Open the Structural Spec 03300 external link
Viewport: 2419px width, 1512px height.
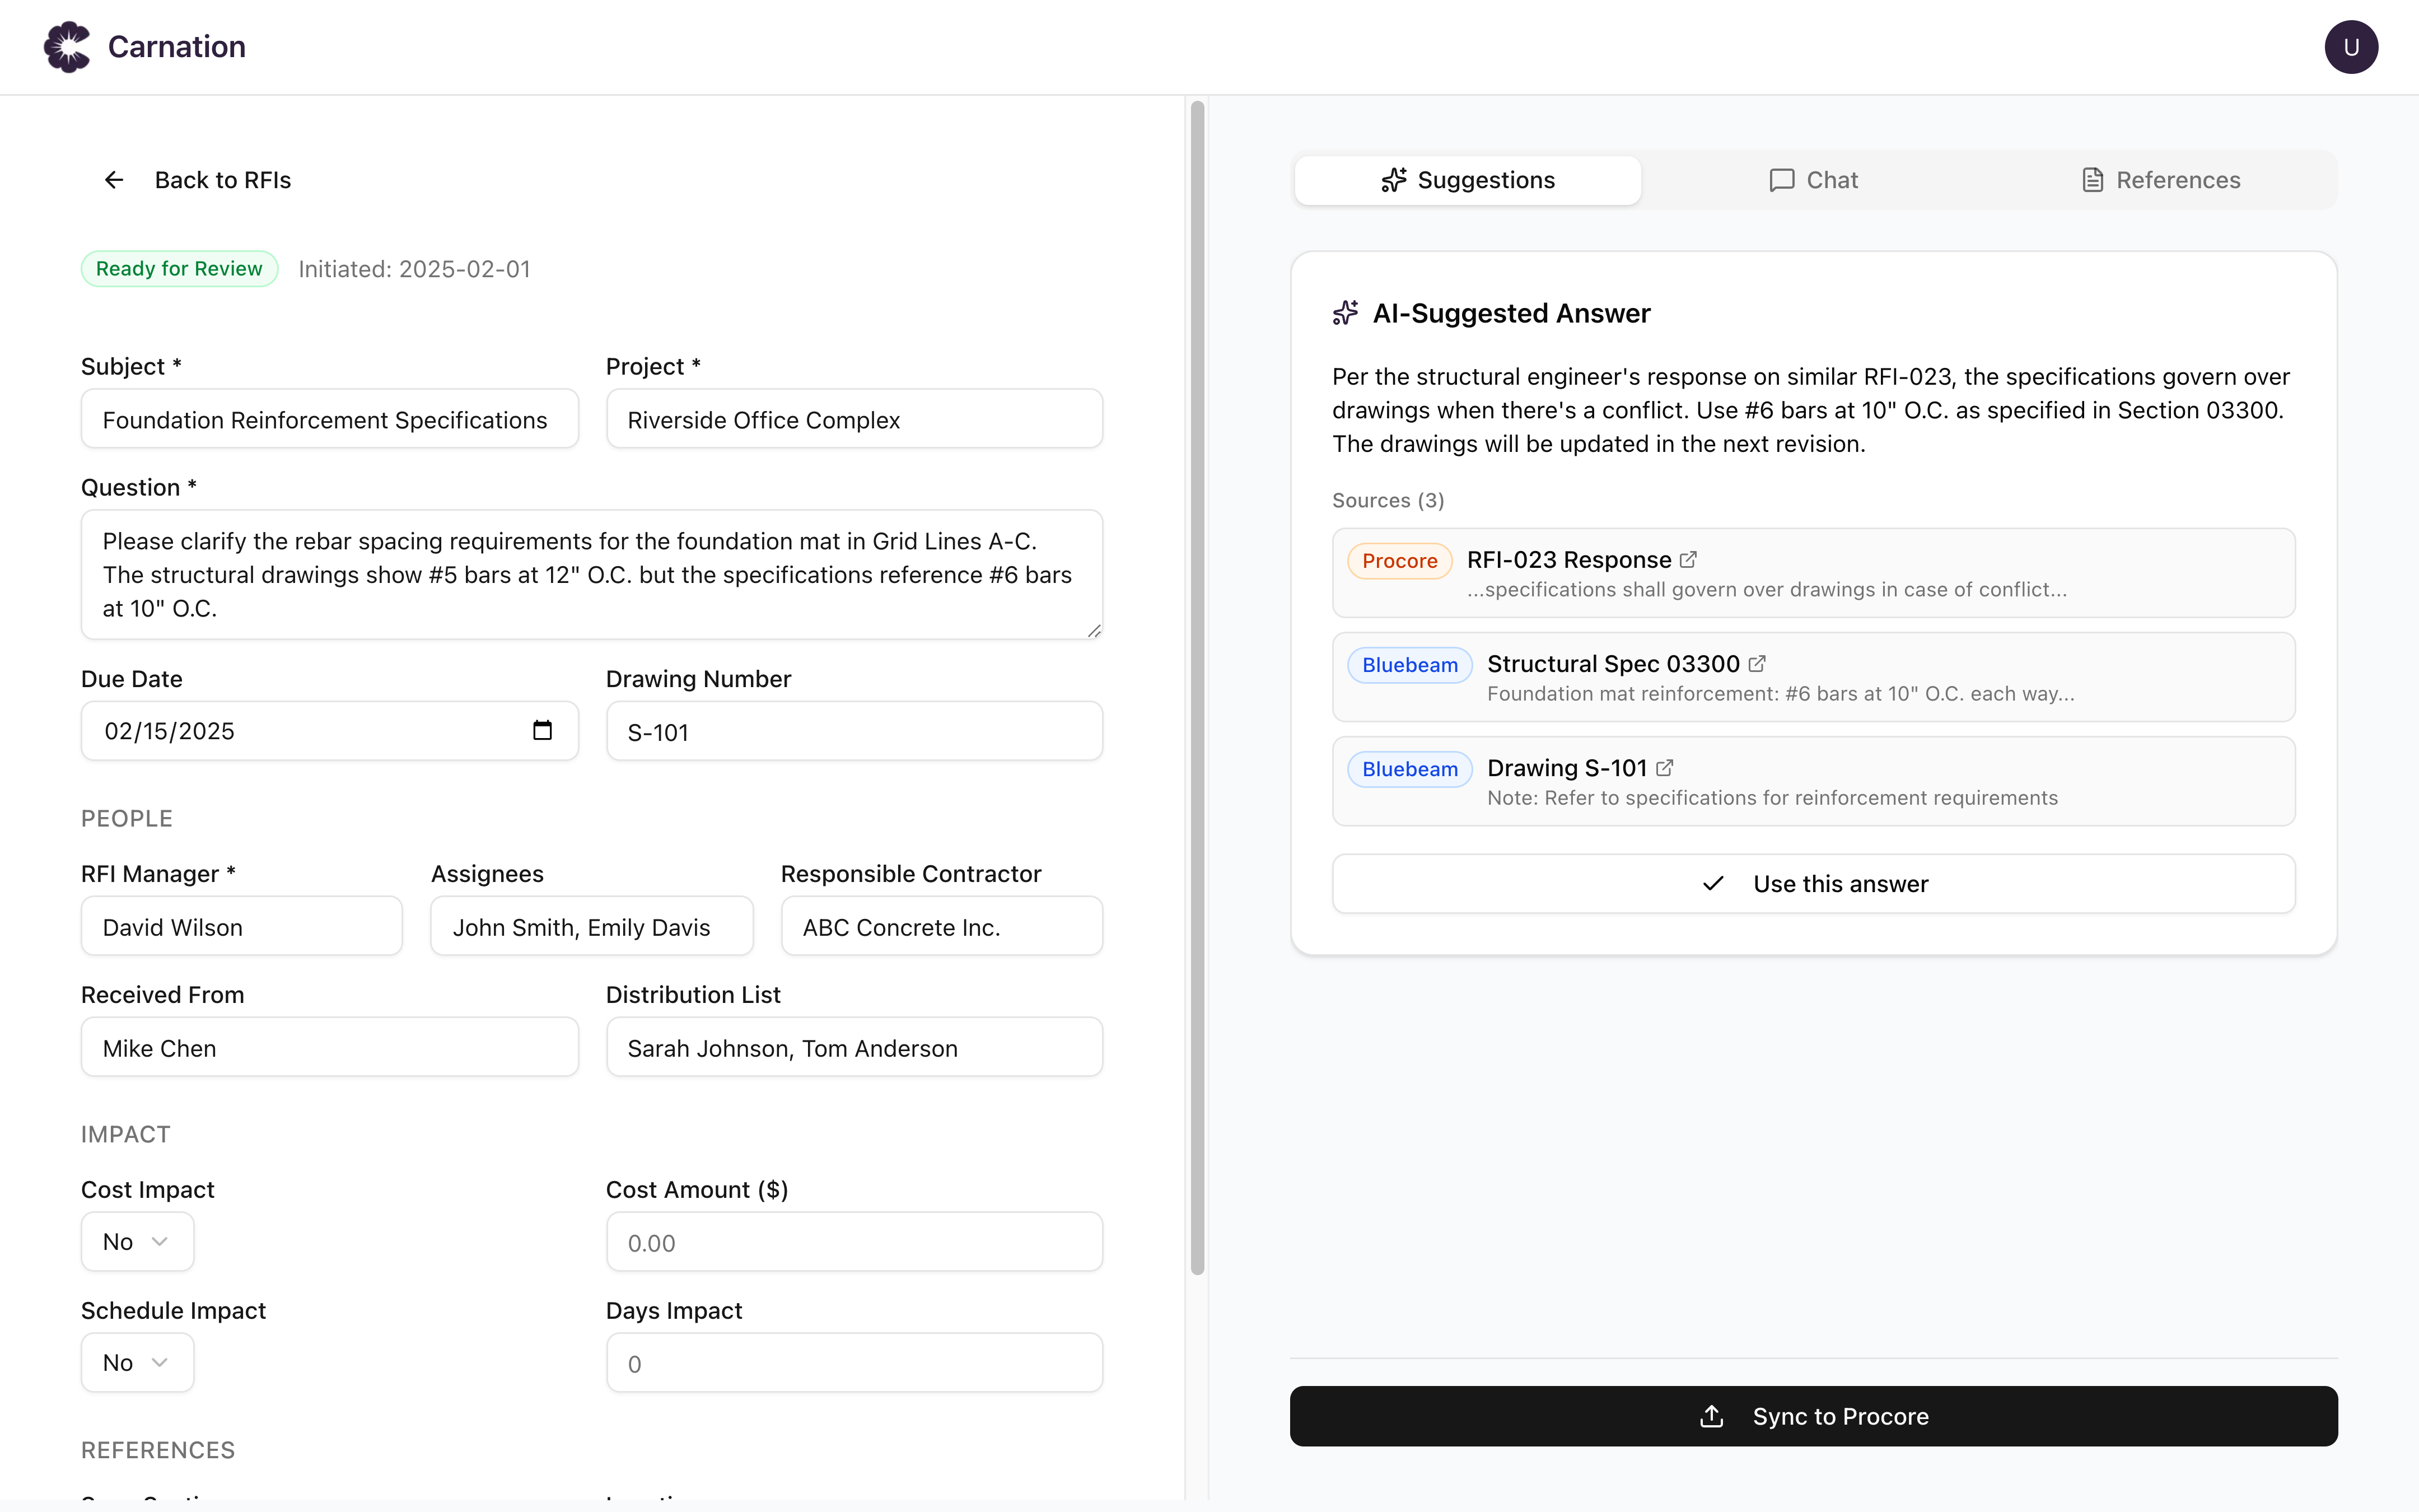pos(1756,663)
